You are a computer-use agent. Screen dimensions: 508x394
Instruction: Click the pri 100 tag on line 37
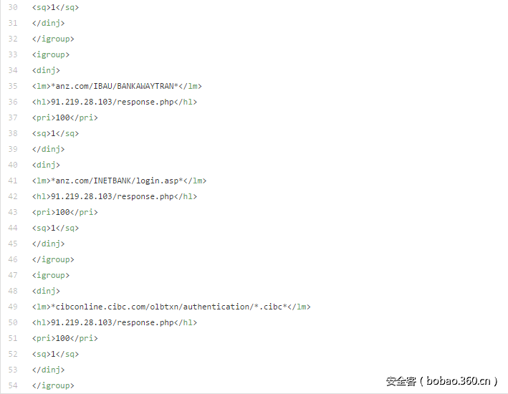[64, 117]
